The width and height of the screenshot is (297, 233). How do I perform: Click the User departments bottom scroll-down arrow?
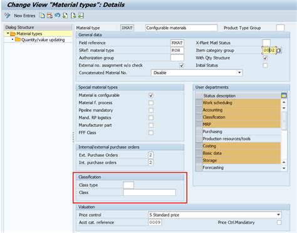click(284, 168)
